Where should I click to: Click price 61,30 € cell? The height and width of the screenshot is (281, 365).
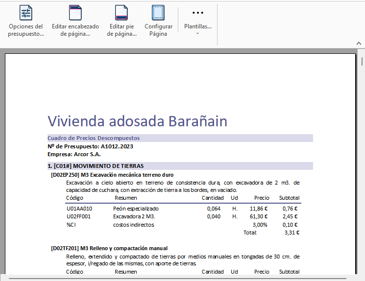click(x=259, y=216)
